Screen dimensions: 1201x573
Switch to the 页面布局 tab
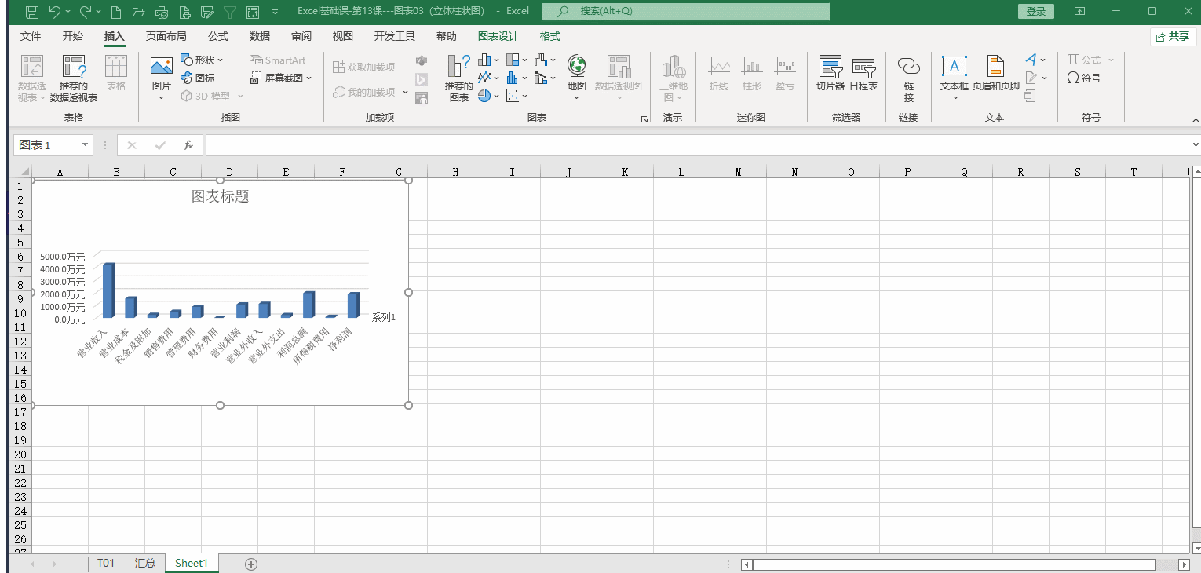point(166,37)
